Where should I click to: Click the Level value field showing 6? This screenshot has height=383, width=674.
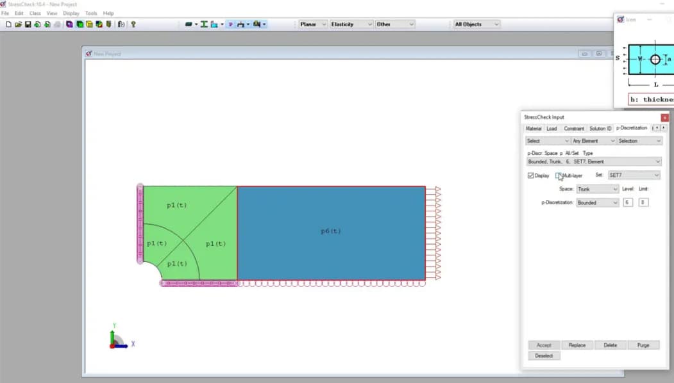click(628, 202)
